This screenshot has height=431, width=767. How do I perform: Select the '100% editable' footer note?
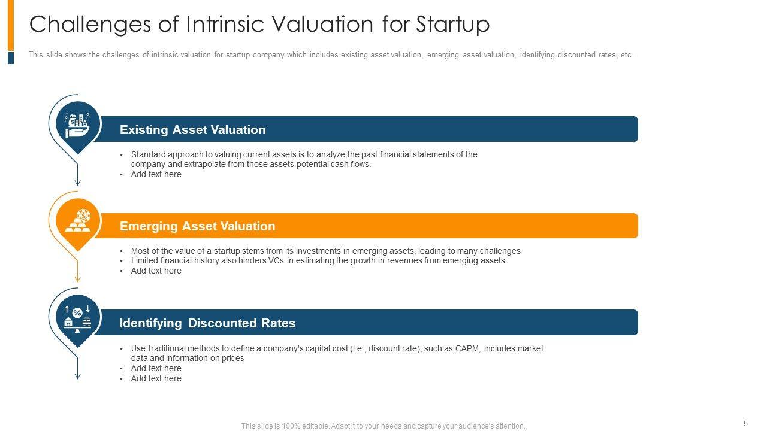pos(383,426)
